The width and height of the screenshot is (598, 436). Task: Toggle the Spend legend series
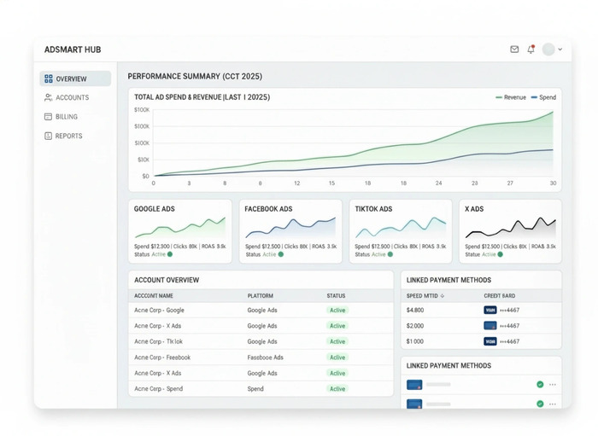[543, 97]
